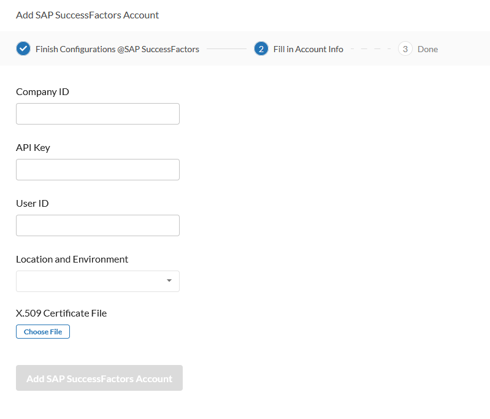Click the API Key field label

coord(33,148)
